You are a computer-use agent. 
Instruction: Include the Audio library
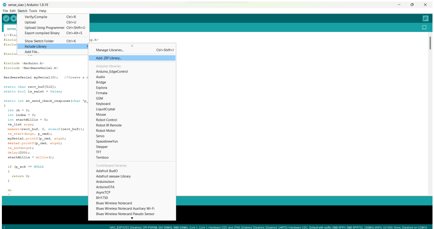click(x=132, y=77)
